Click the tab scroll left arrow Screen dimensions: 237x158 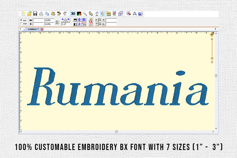tap(20, 29)
